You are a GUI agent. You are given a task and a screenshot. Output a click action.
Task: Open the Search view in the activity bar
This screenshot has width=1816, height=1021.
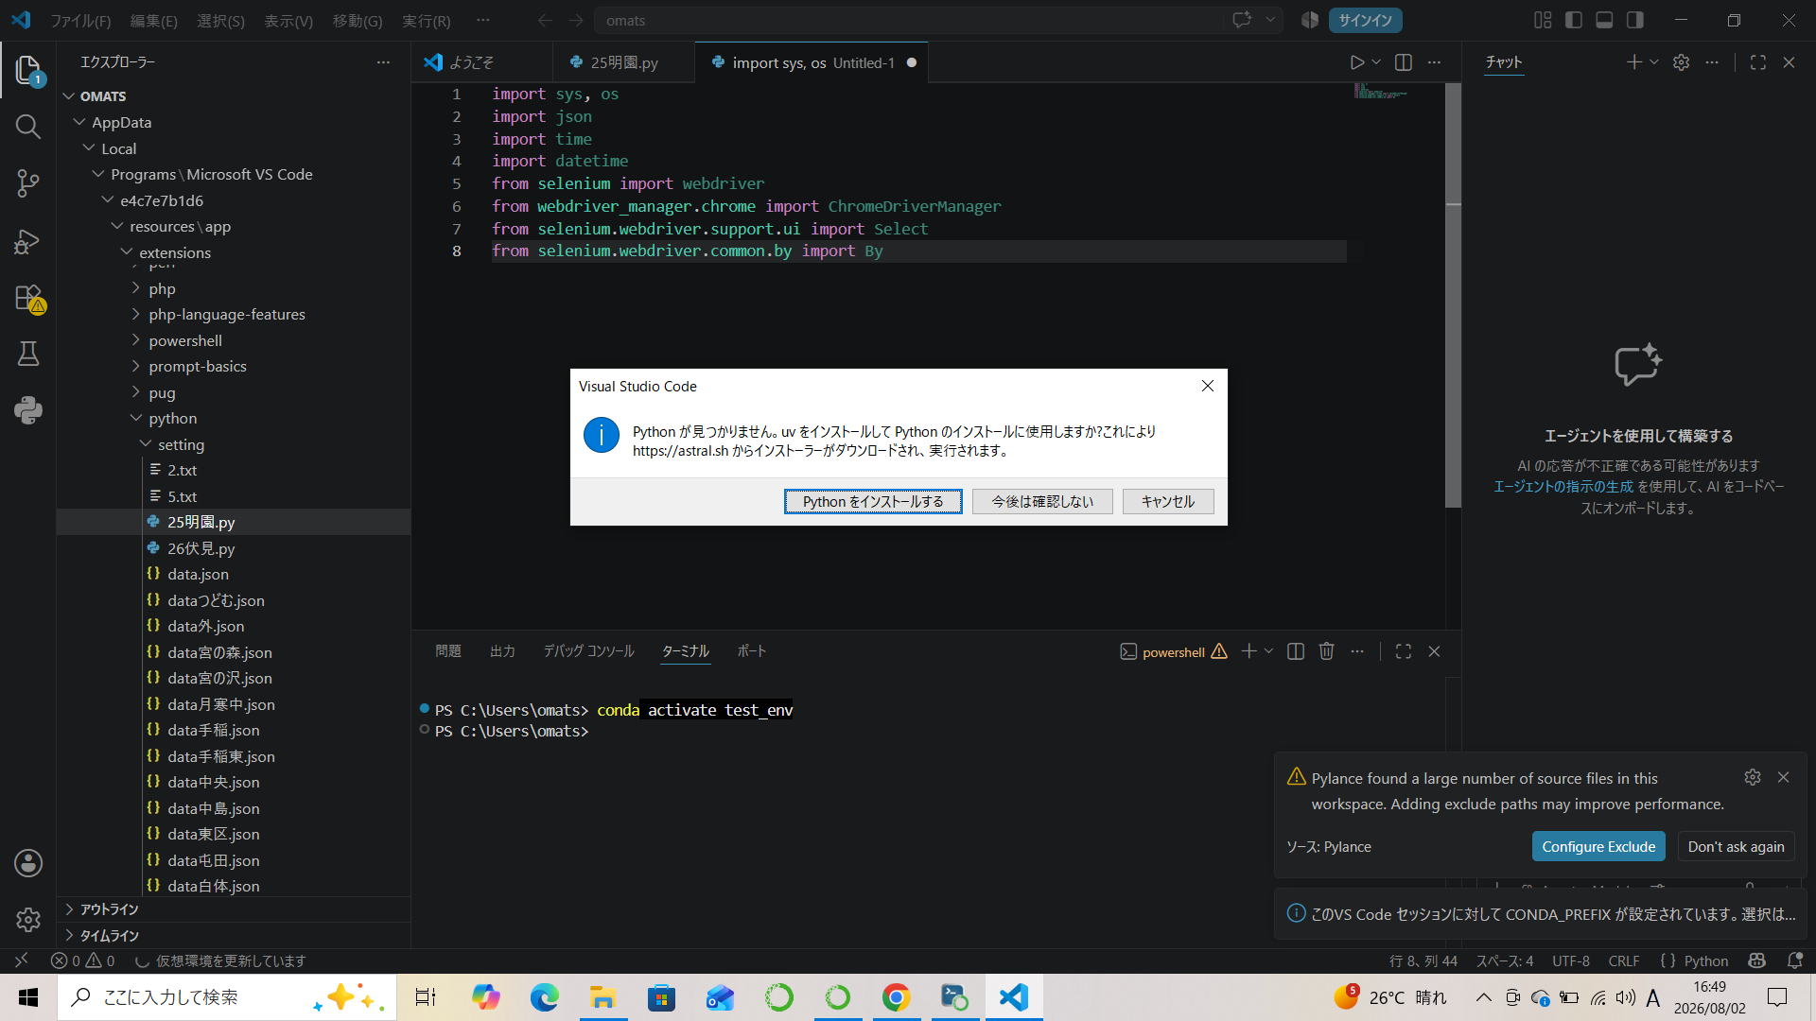28,127
